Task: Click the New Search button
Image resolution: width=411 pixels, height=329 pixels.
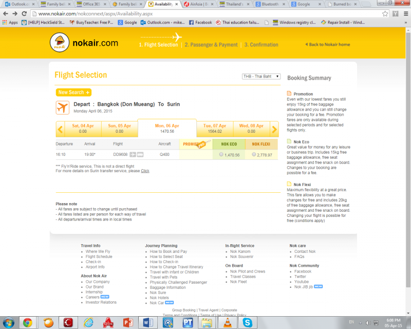Action: click(x=73, y=93)
